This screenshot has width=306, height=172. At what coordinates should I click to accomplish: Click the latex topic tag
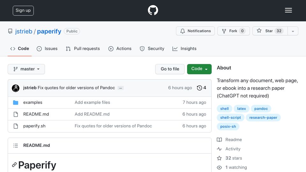tap(241, 109)
